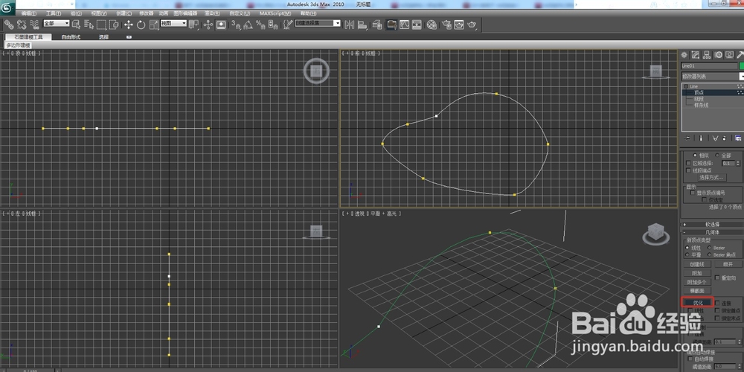Open Edit Named Selection Sets icon
744x372 pixels.
(287, 25)
